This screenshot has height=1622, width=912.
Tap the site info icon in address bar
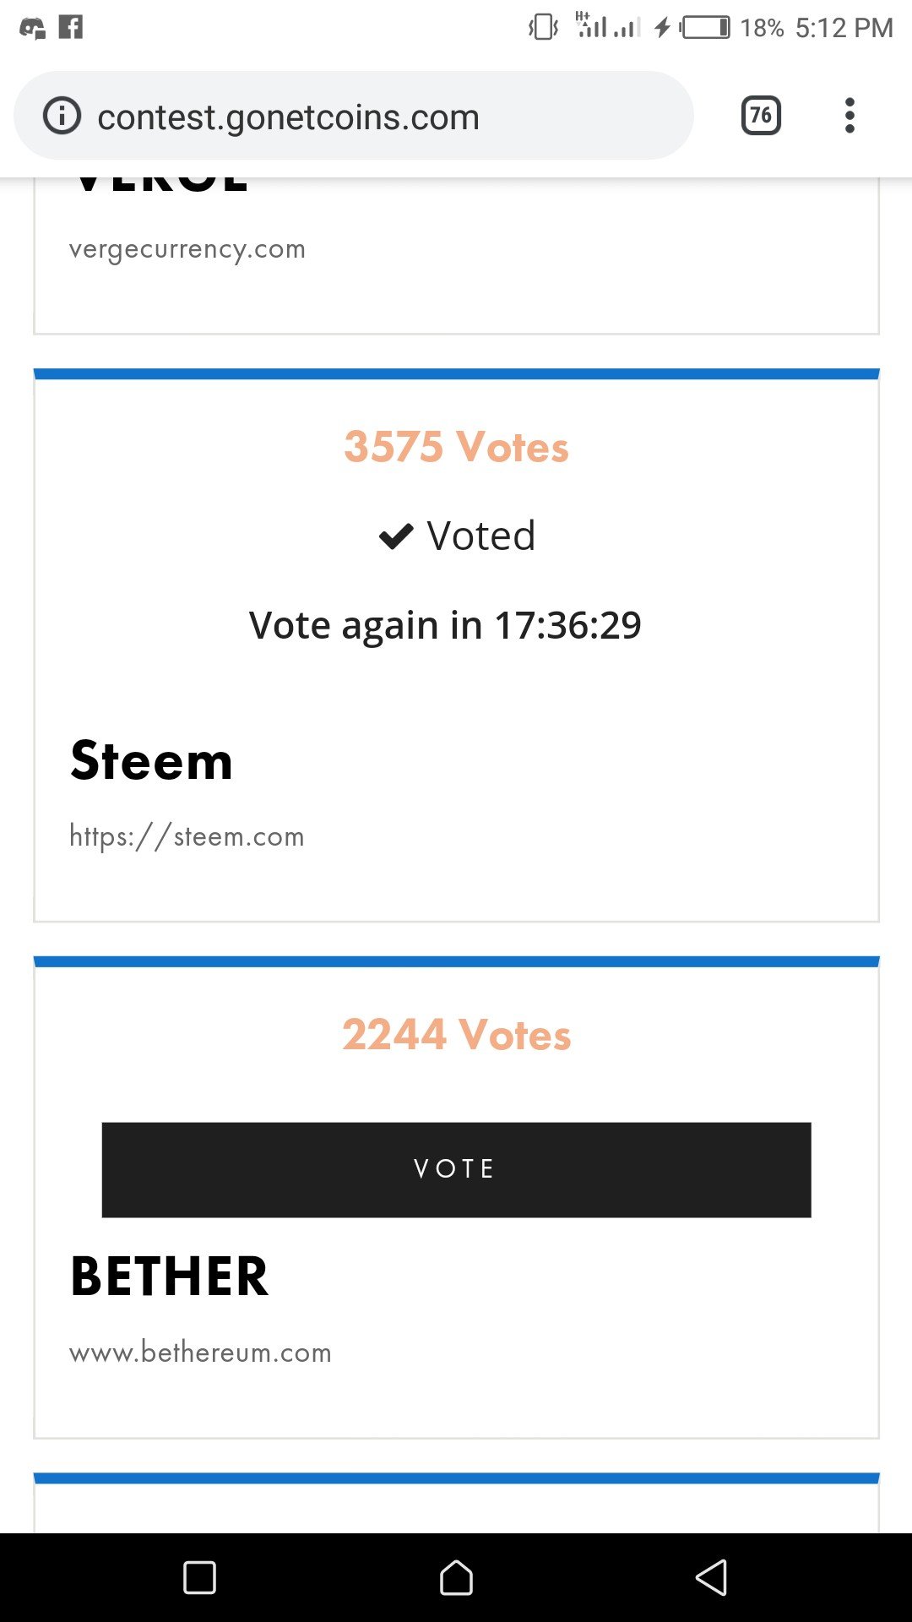(62, 116)
